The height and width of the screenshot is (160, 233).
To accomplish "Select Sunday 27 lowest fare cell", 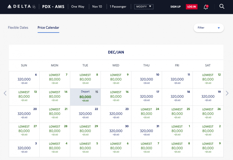I will point(24,131).
